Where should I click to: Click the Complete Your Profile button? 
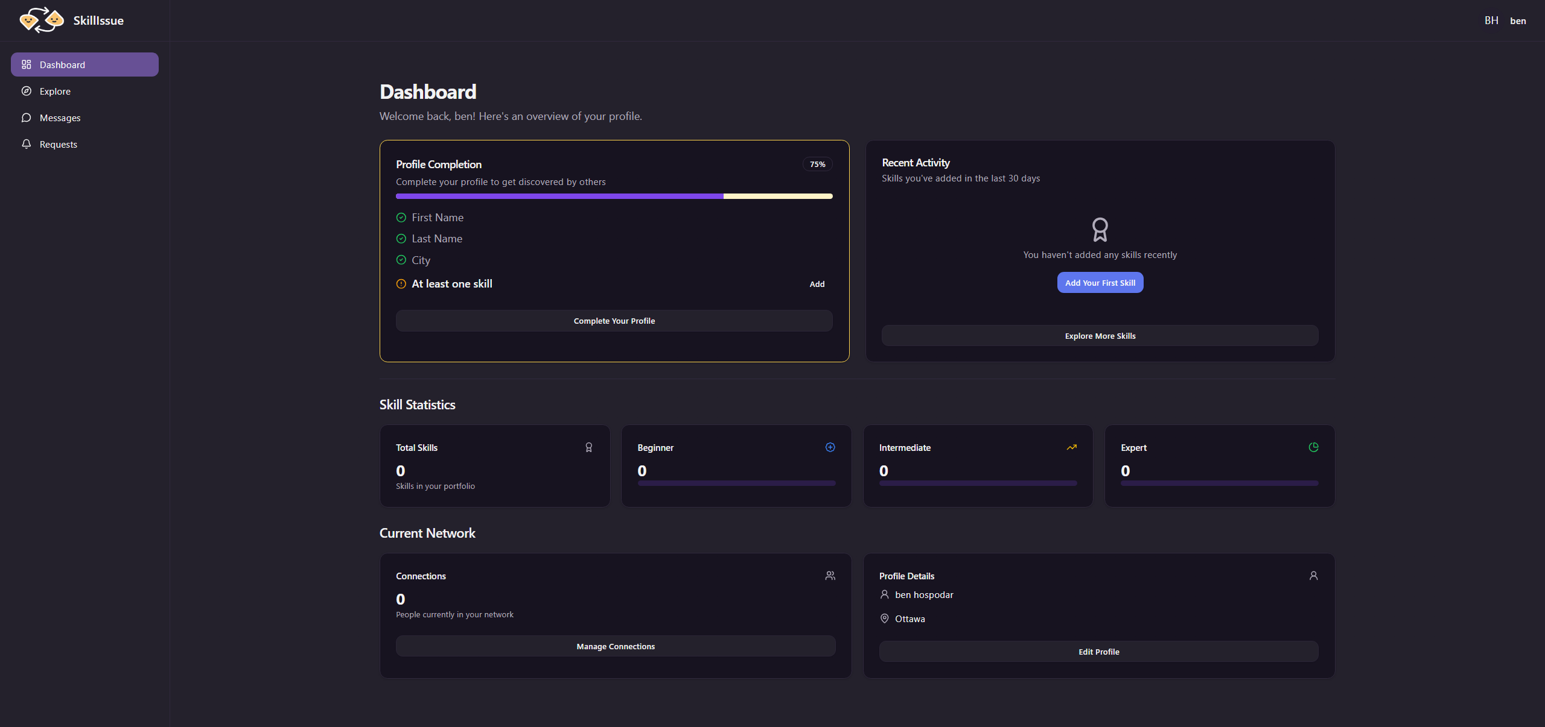[614, 321]
